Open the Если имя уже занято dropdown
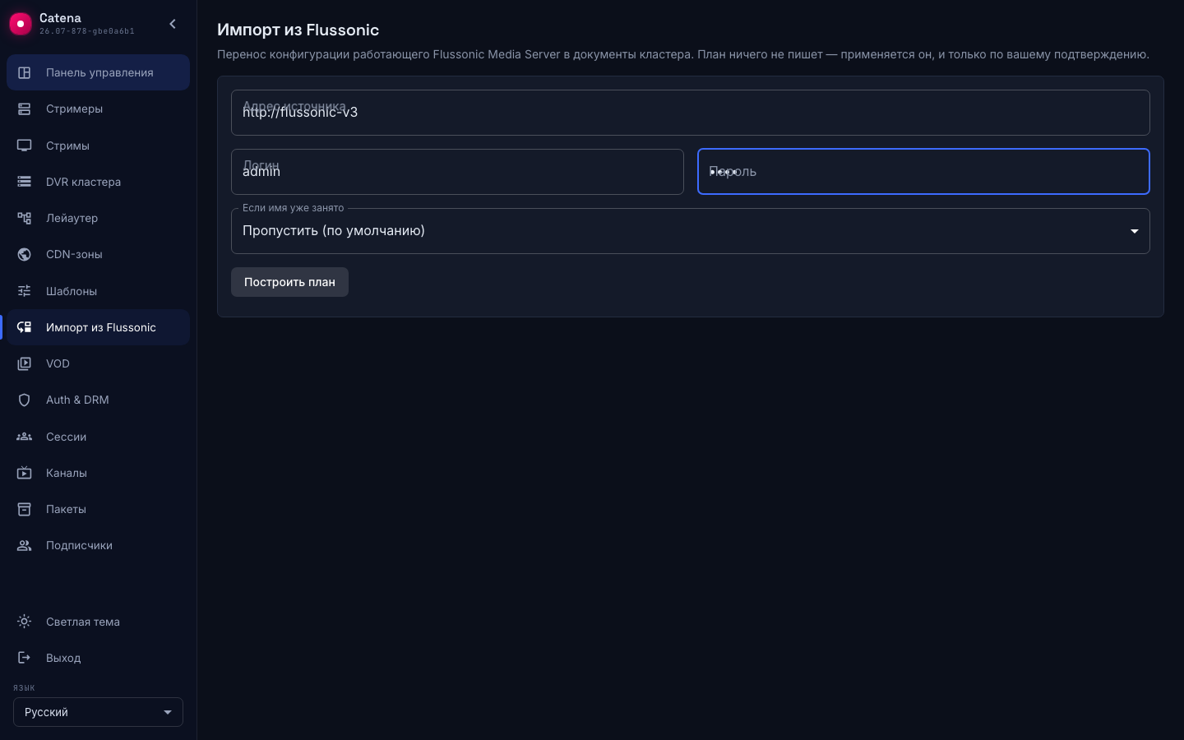The height and width of the screenshot is (740, 1184). 691,231
